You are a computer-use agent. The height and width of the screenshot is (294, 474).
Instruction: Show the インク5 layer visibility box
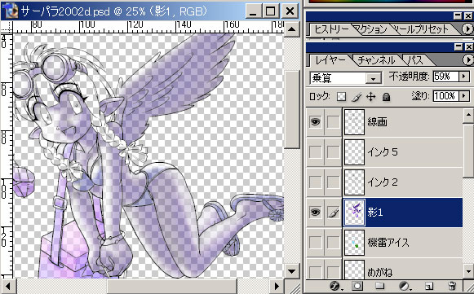pyautogui.click(x=315, y=152)
